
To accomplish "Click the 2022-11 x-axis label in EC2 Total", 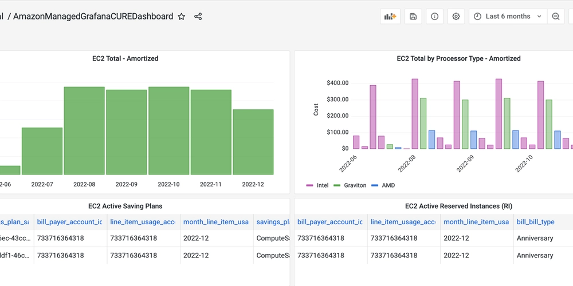I will click(x=211, y=184).
